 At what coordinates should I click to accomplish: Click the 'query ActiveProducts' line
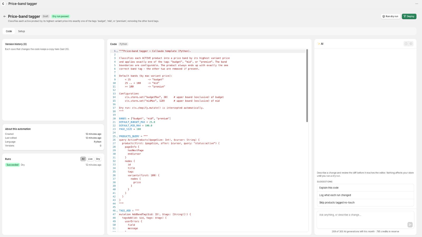[x=159, y=140]
